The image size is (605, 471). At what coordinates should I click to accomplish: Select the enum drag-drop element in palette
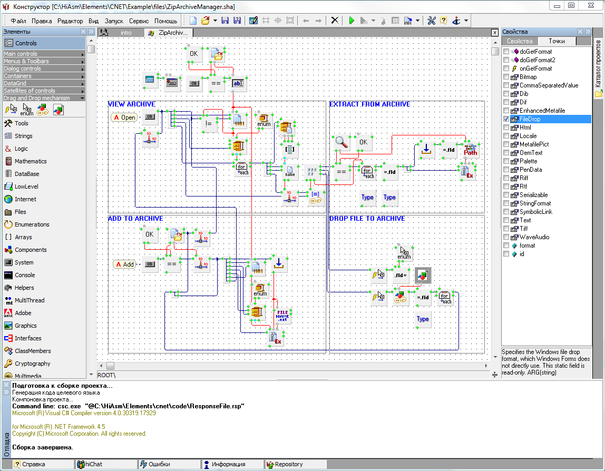tap(26, 110)
